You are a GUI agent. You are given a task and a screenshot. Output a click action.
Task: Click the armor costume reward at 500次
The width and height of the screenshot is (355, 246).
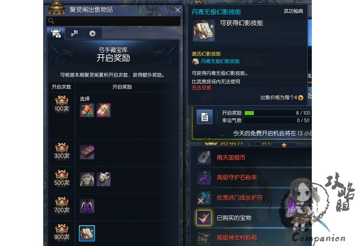87,179
